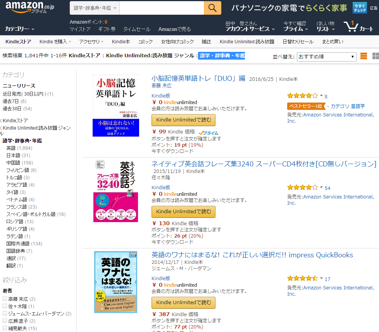
Task: Select 日本語 (31) category
Action: click(18, 156)
